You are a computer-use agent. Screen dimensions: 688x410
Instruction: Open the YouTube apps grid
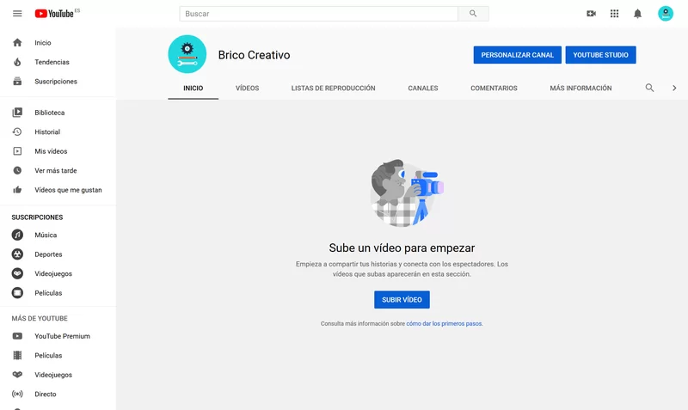point(614,14)
